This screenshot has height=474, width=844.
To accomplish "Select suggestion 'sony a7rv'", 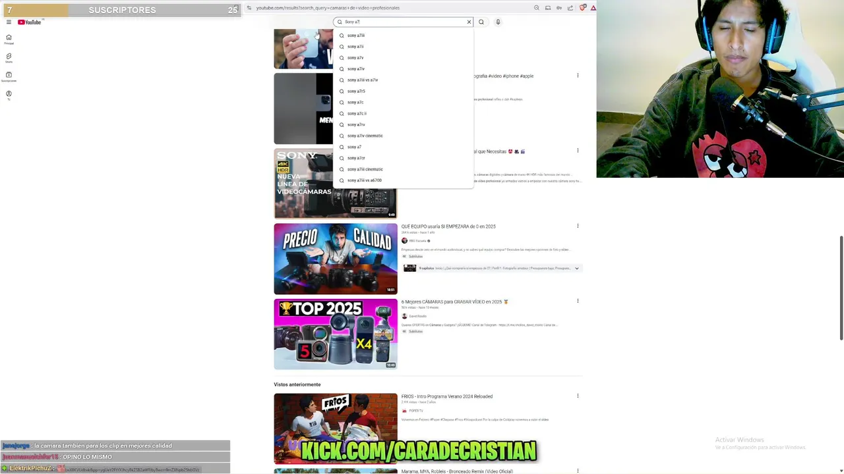I will tap(403, 124).
